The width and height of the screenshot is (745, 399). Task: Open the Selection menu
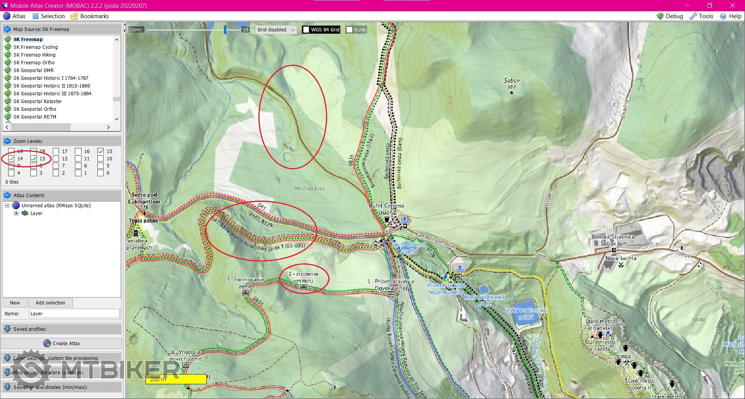pos(49,16)
